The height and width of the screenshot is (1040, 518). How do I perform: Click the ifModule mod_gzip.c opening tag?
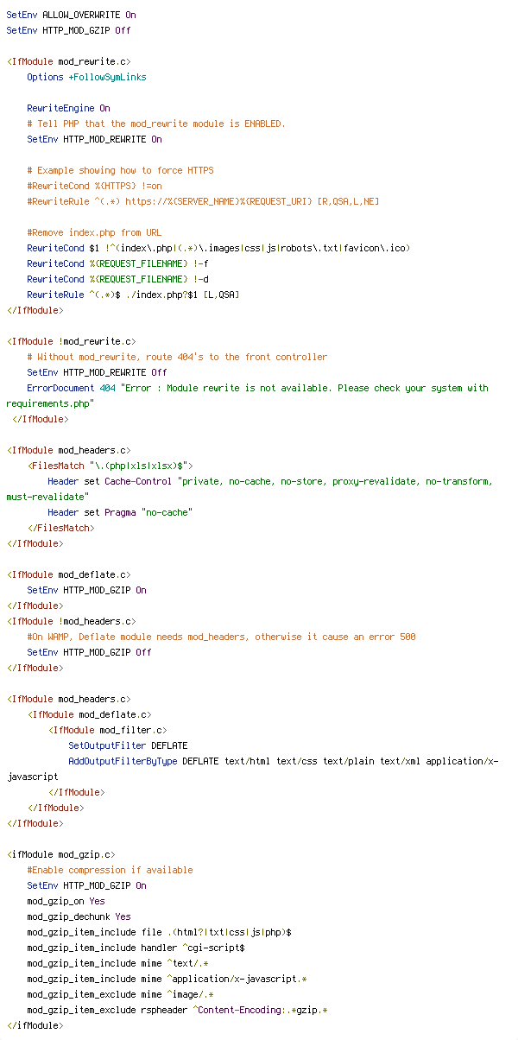(60, 854)
